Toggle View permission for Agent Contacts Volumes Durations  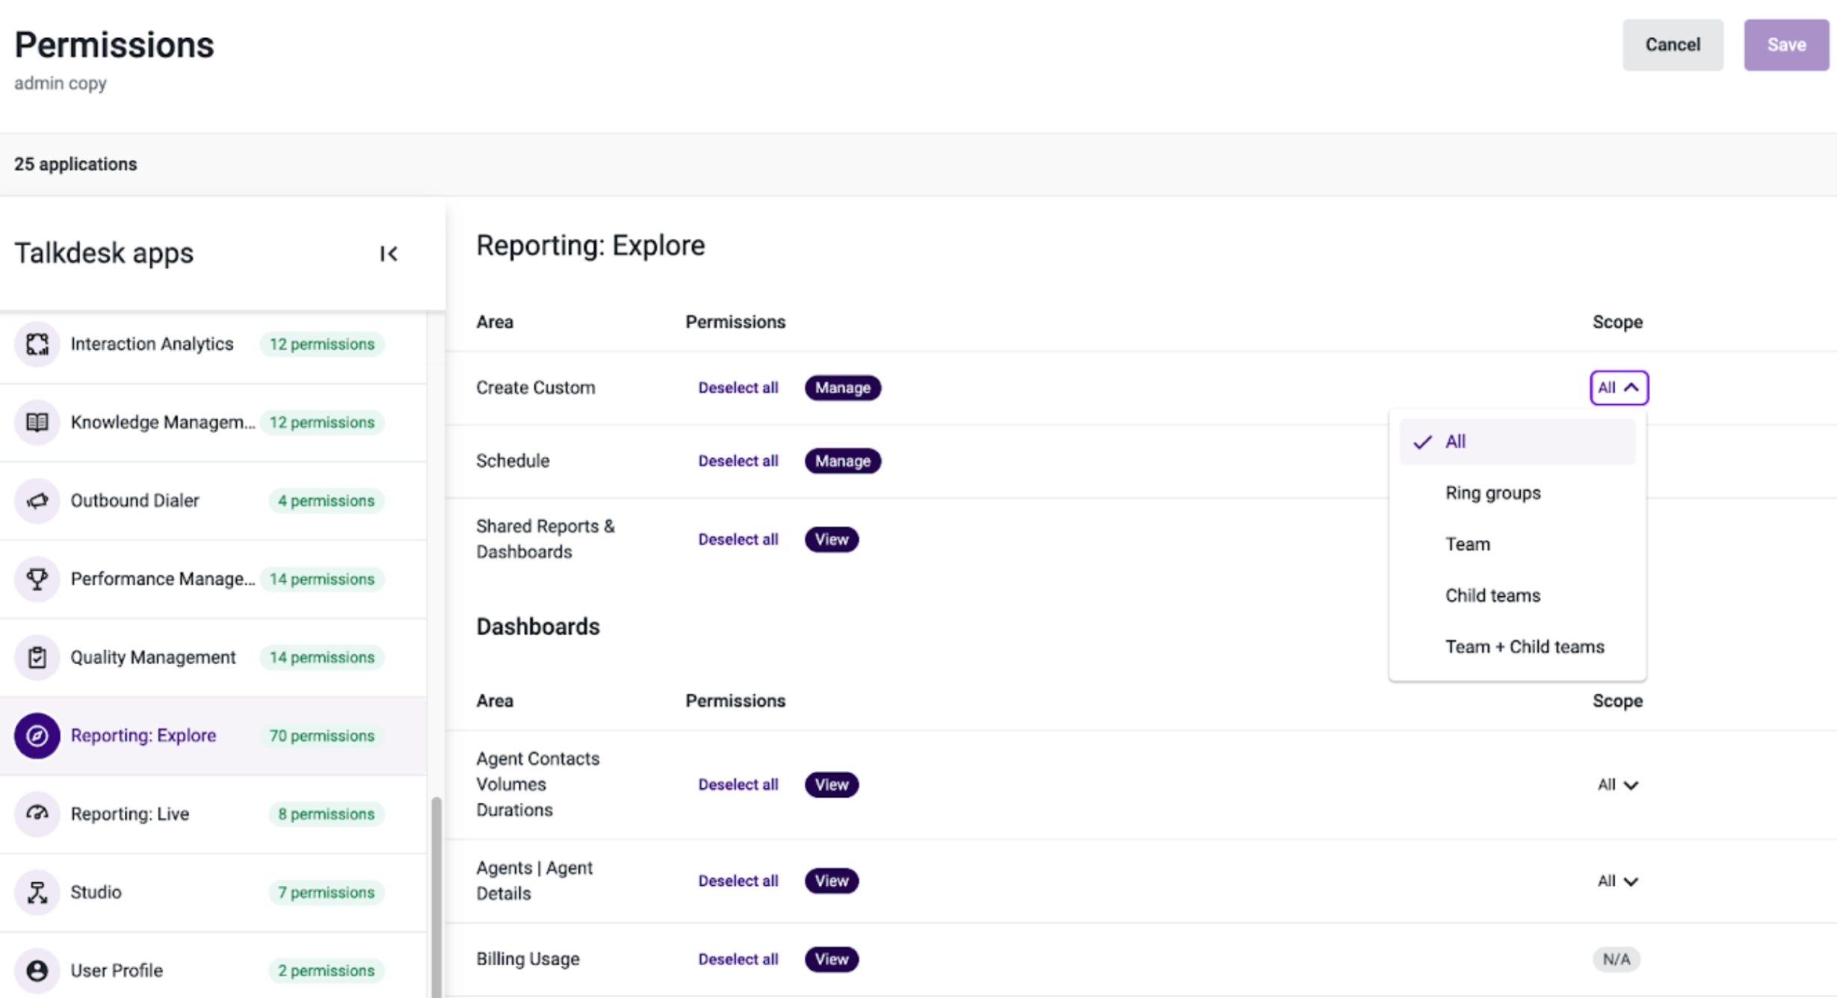pos(831,784)
